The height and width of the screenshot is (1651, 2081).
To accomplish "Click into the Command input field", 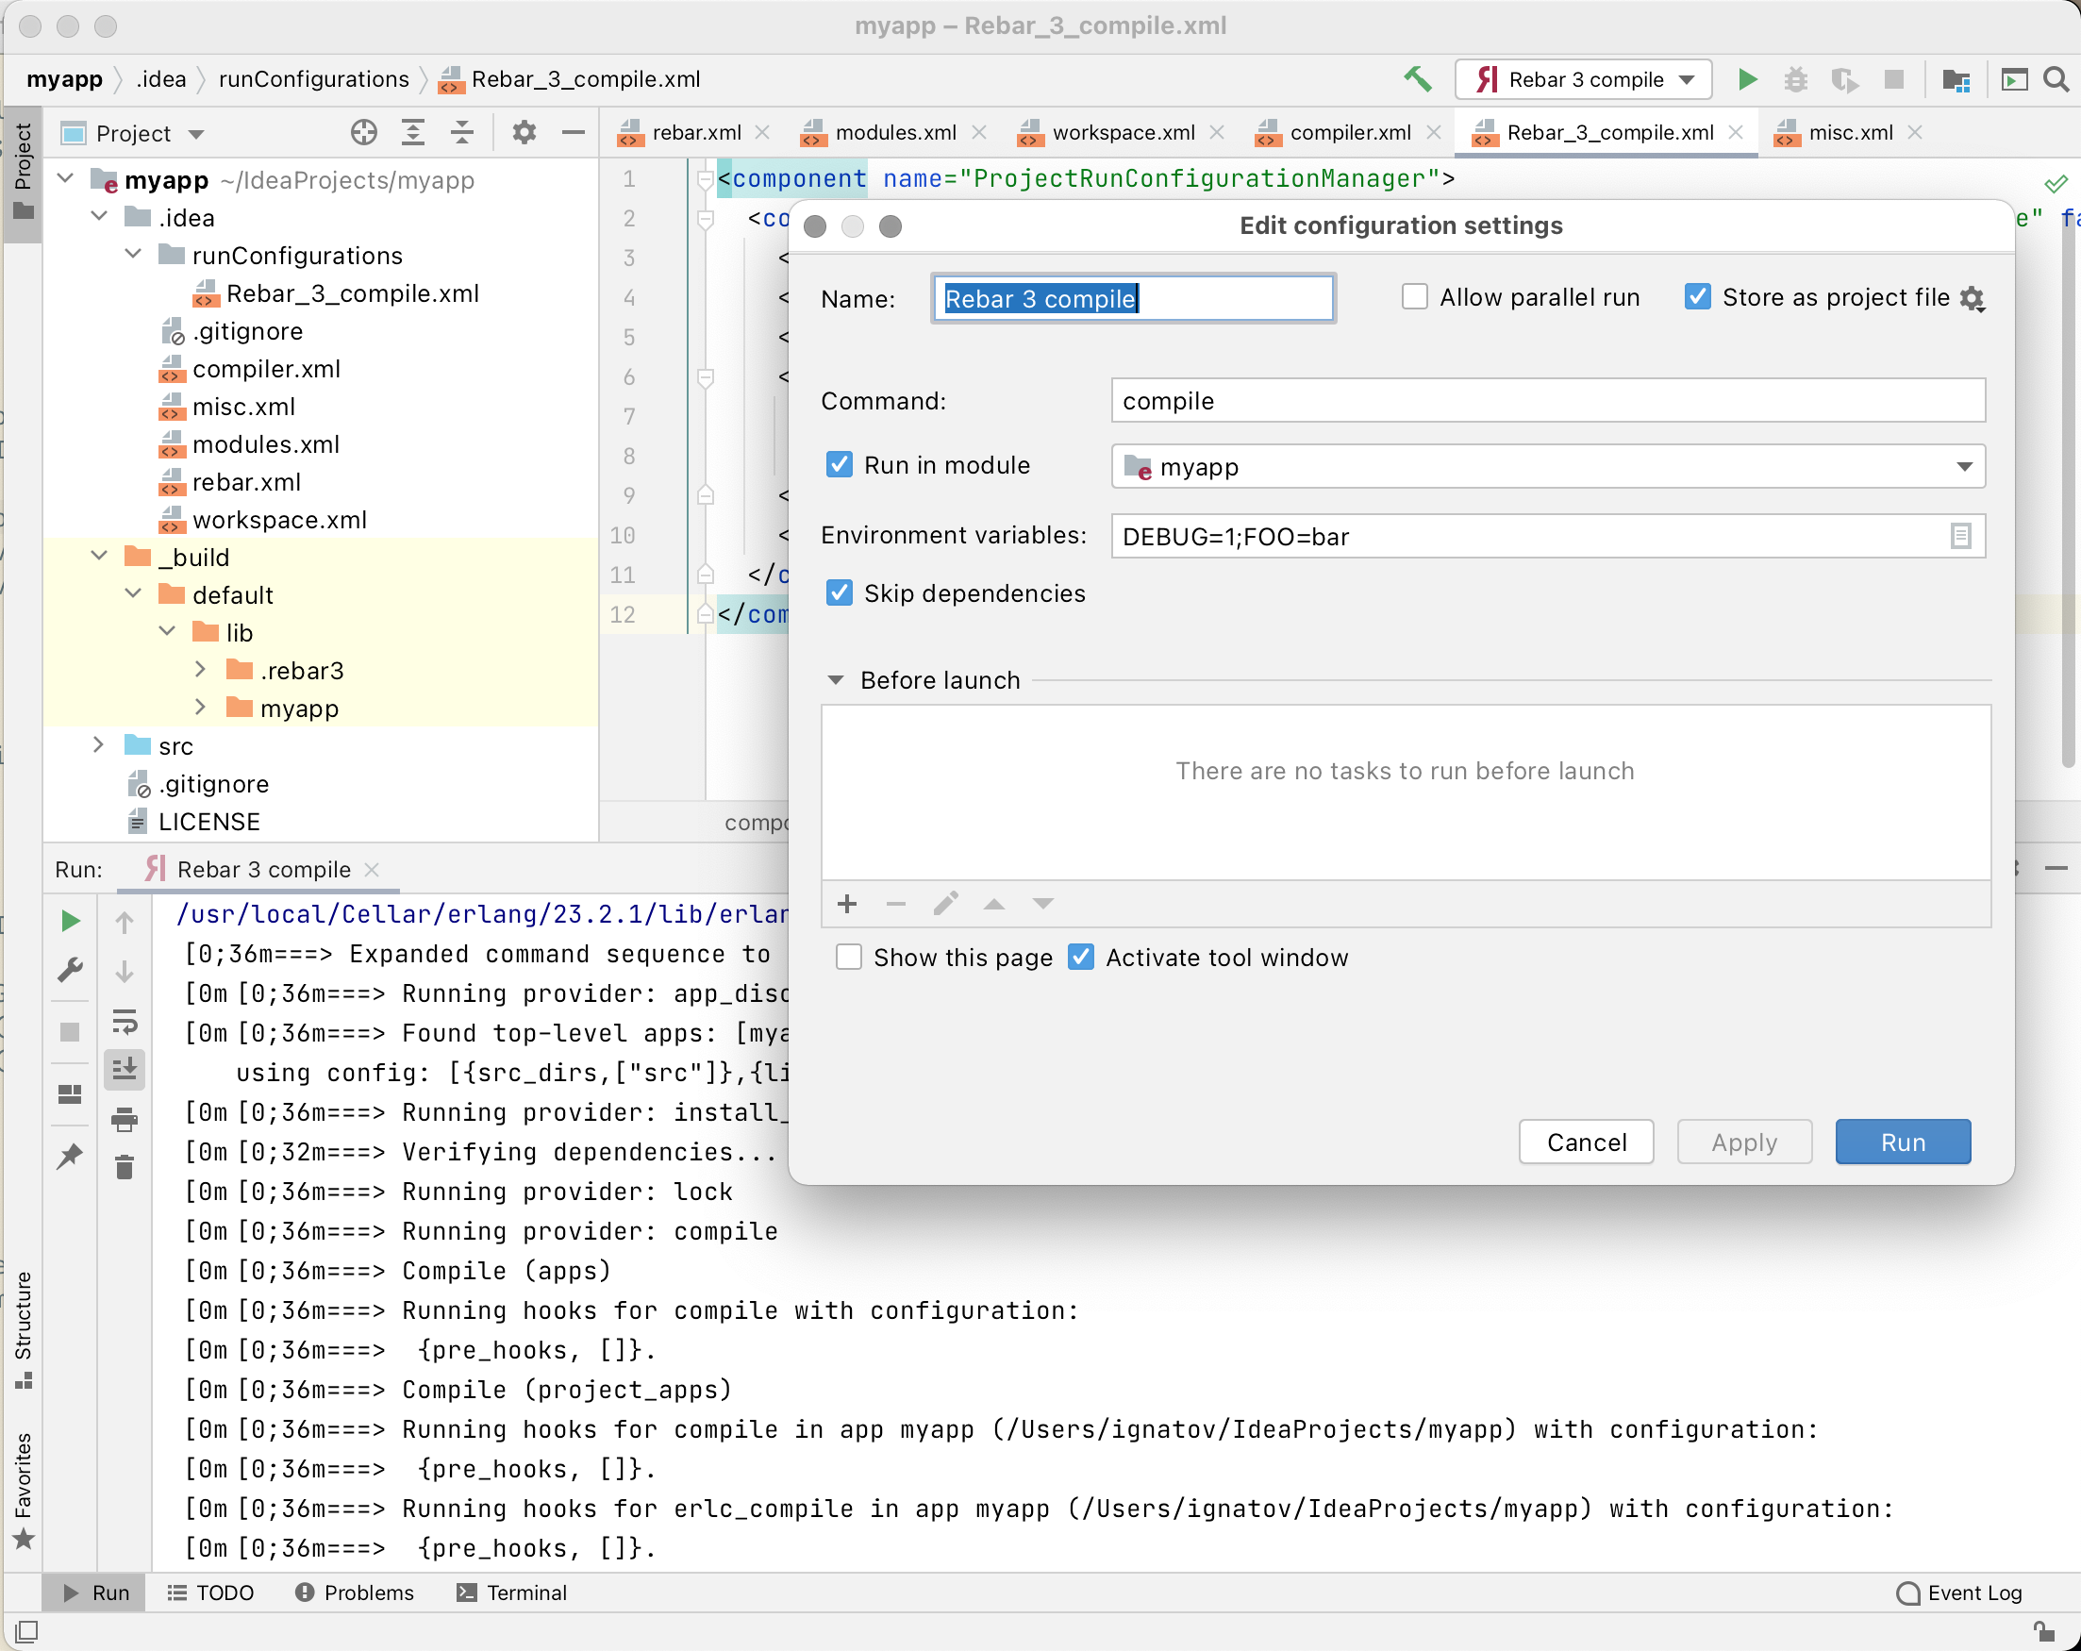I will coord(1547,401).
